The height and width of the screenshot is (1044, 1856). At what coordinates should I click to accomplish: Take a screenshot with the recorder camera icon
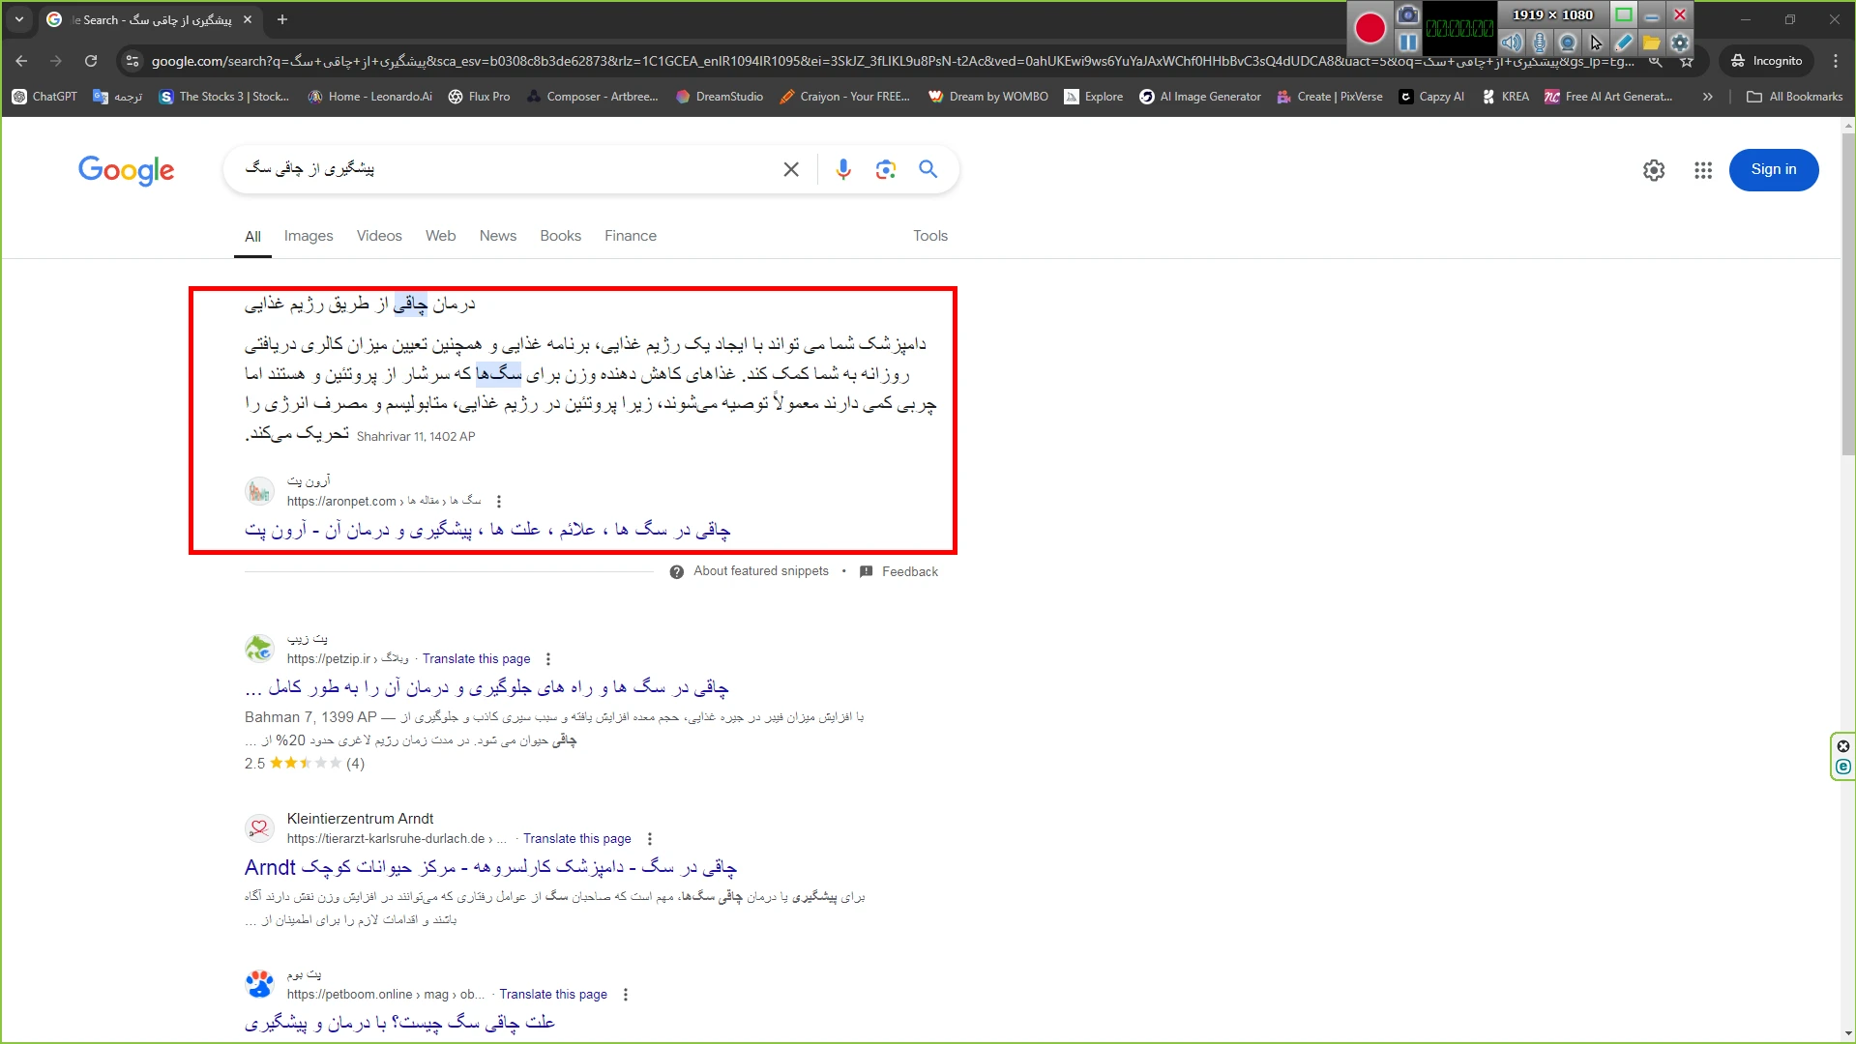pos(1408,15)
